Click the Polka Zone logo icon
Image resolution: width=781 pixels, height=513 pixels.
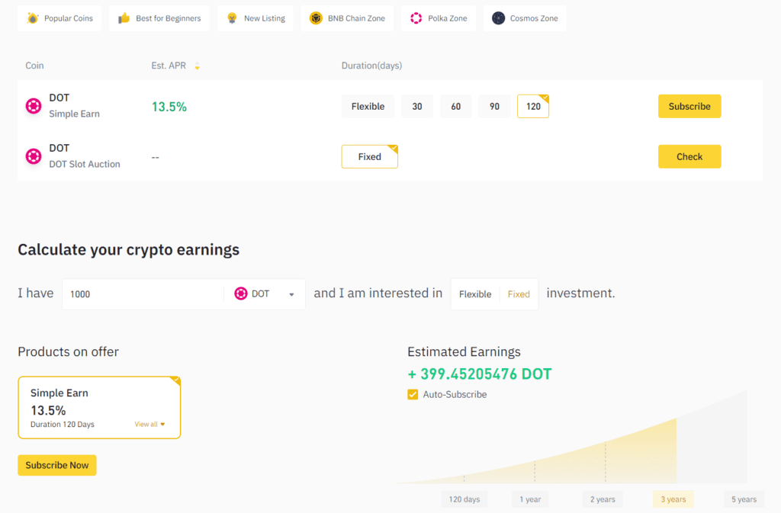(x=416, y=18)
